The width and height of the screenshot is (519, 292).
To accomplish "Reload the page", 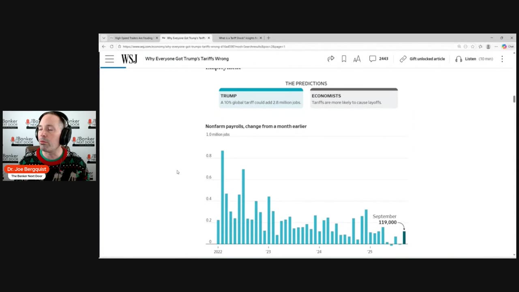I will click(112, 47).
